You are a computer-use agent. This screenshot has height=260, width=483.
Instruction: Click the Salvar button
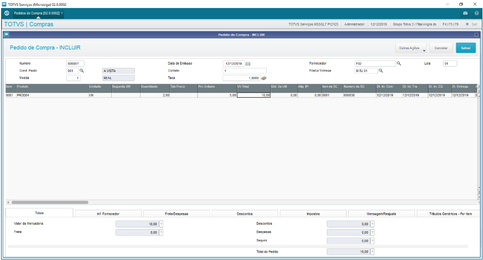pos(466,48)
